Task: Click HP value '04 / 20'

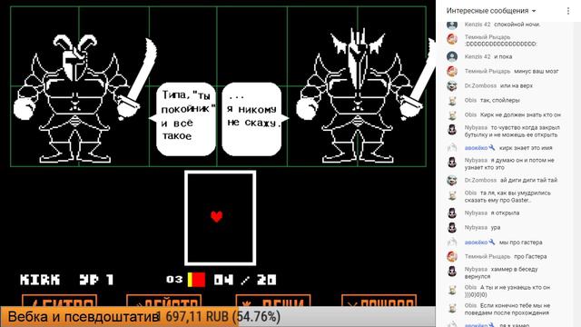Action: pyautogui.click(x=245, y=280)
